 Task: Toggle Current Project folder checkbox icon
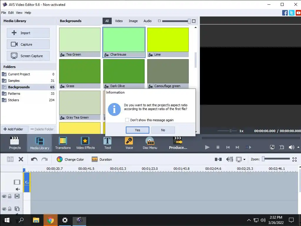4,74
